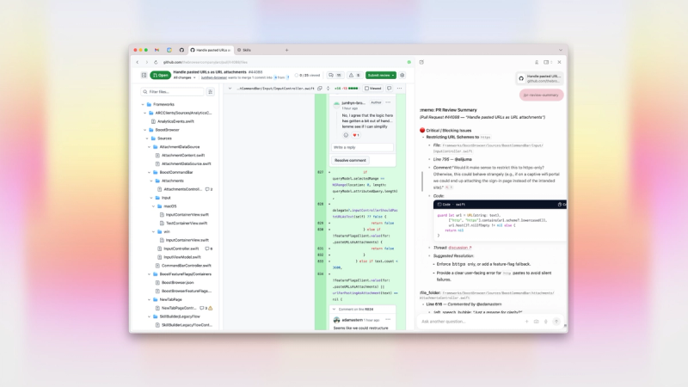Screen dimensions: 688x387
Task: Click the green Open status badge
Action: [x=160, y=75]
